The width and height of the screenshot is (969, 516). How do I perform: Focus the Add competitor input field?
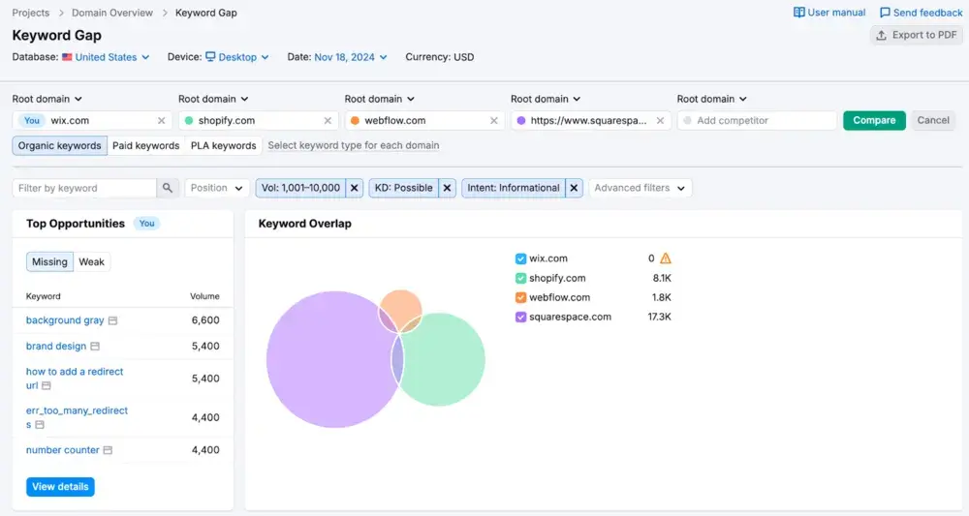[757, 120]
